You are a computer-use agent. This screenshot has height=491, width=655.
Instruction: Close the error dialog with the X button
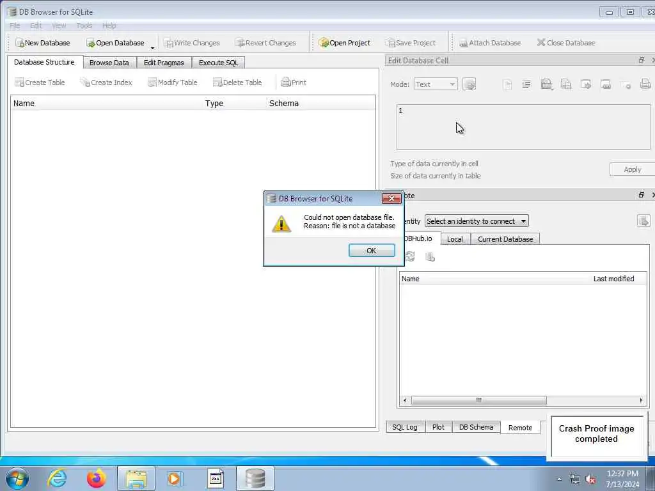tap(391, 198)
